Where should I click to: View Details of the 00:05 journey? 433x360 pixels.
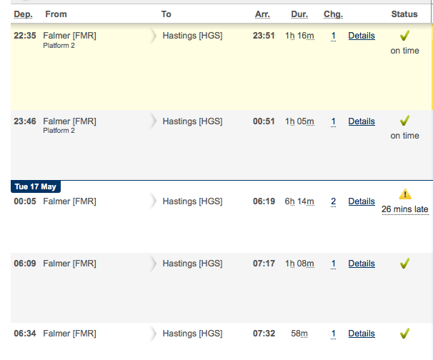click(x=362, y=201)
